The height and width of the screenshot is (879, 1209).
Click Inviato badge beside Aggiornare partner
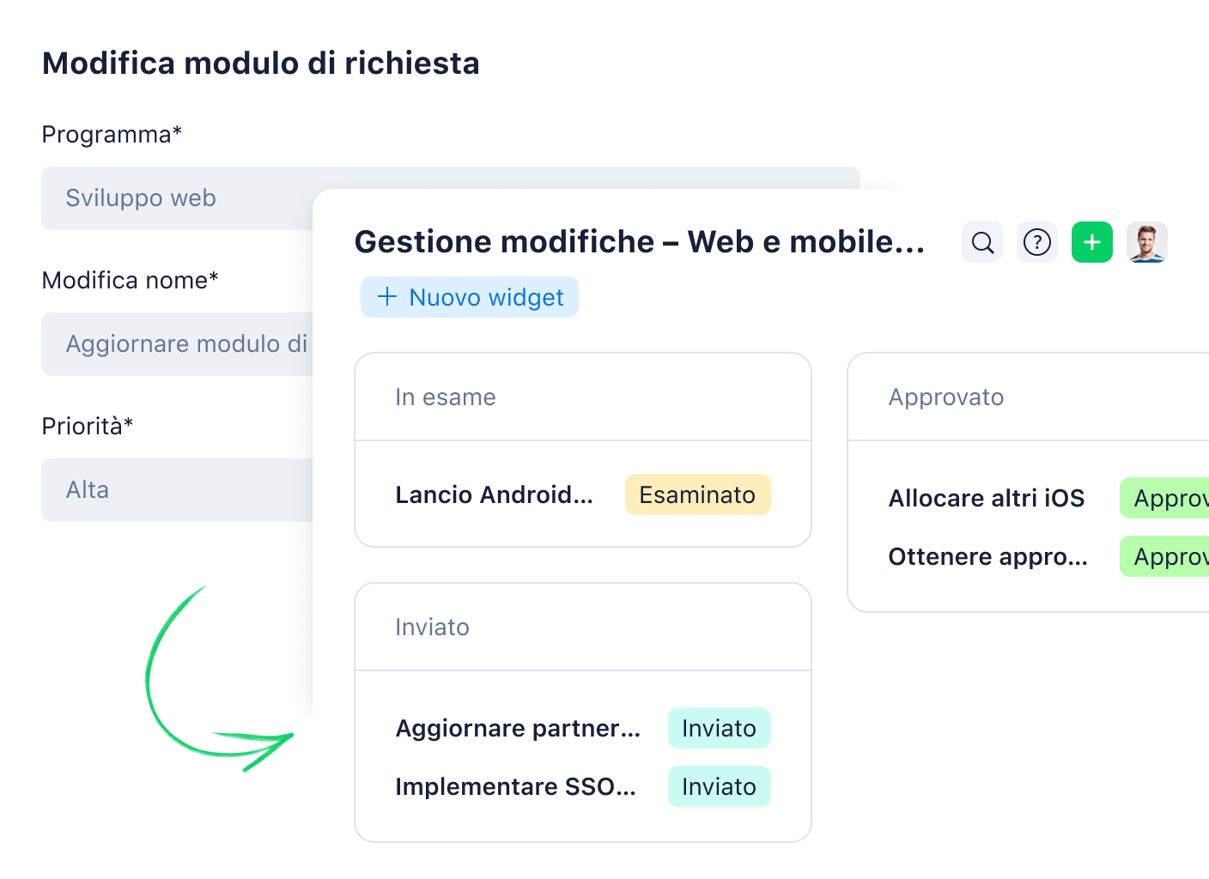[719, 729]
